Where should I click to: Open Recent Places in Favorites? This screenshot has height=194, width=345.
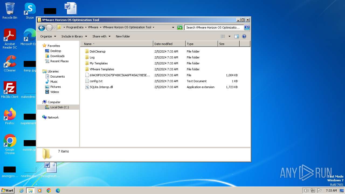59,61
